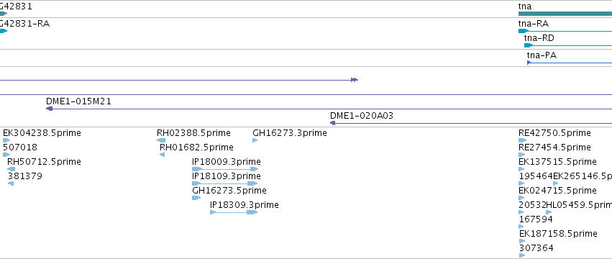Select the blue tna-PA arrowhead glyph
Image resolution: width=612 pixels, height=259 pixels.
click(x=529, y=63)
